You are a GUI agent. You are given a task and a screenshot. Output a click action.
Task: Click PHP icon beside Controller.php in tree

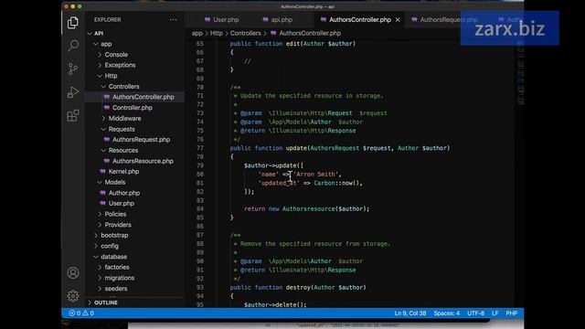(x=107, y=108)
